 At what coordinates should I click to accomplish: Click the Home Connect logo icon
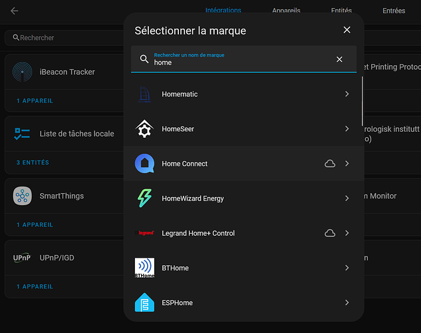coord(144,163)
